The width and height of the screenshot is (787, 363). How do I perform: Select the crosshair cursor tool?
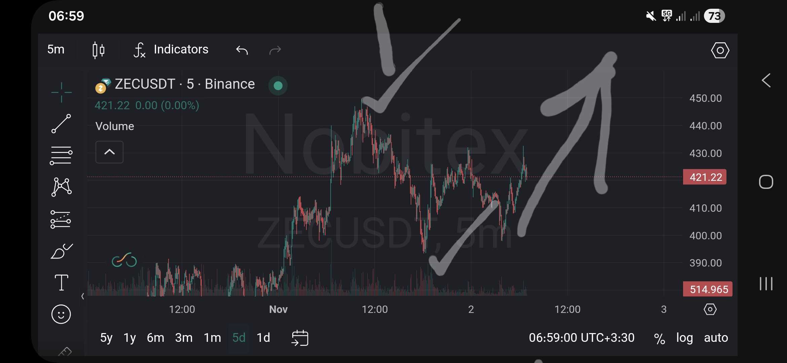pyautogui.click(x=61, y=92)
